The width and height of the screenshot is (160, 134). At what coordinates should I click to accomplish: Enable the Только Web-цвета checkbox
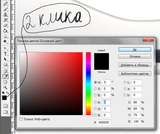(x=21, y=119)
